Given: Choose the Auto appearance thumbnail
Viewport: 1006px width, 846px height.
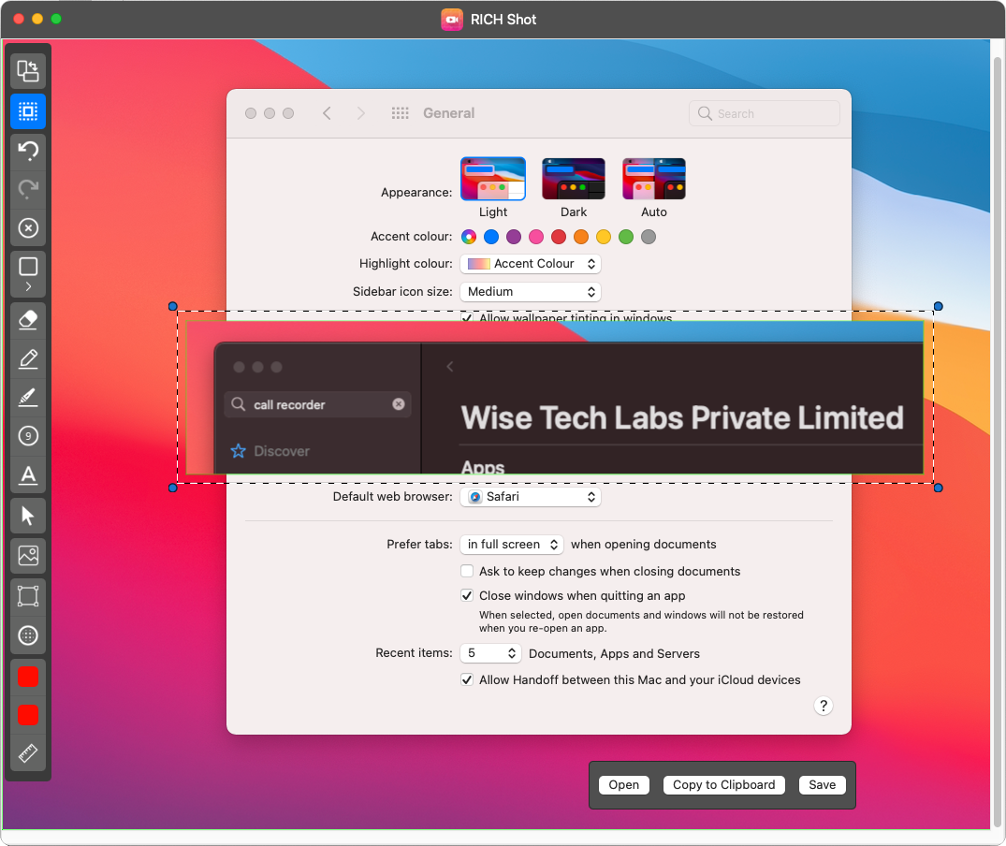Looking at the screenshot, I should [x=654, y=179].
